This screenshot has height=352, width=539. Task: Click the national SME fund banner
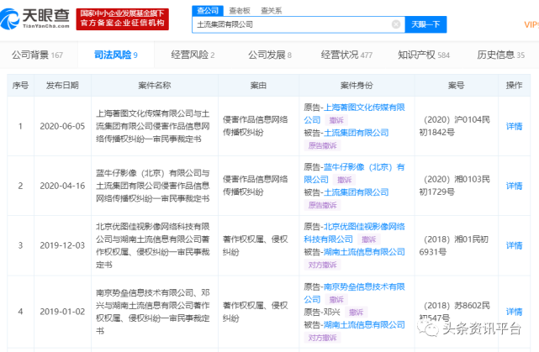[x=122, y=18]
